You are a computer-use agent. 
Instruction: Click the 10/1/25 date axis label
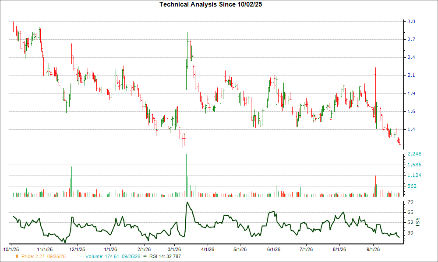(11, 249)
